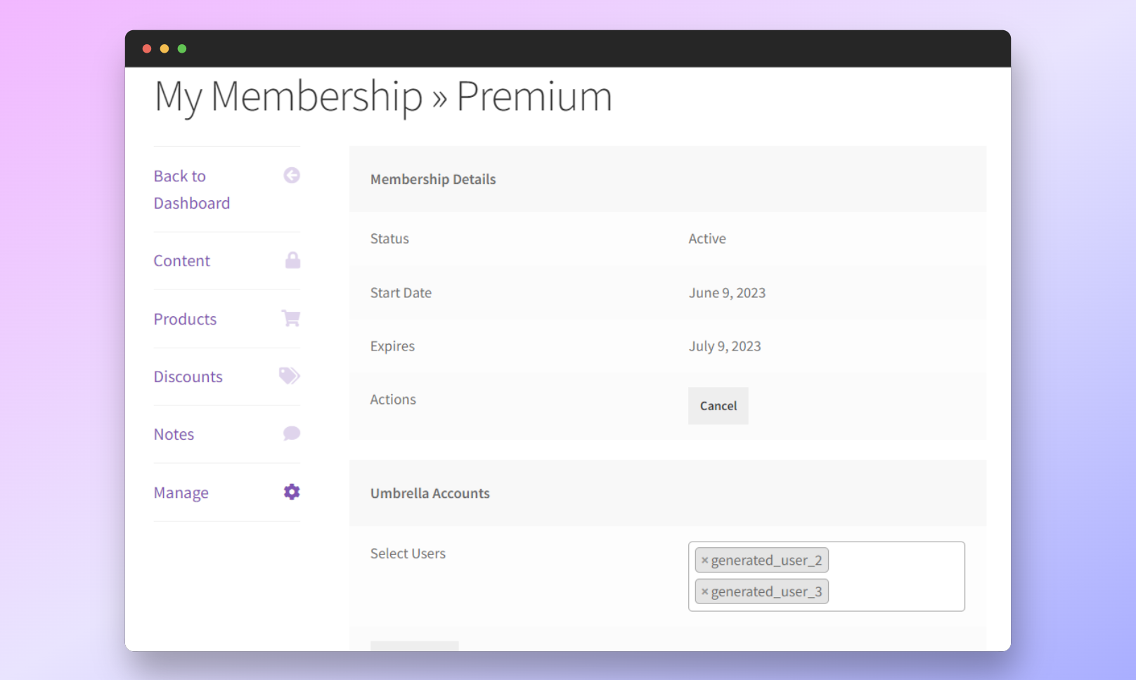The width and height of the screenshot is (1136, 680).
Task: Click the Umbrella Accounts heading
Action: click(x=430, y=493)
